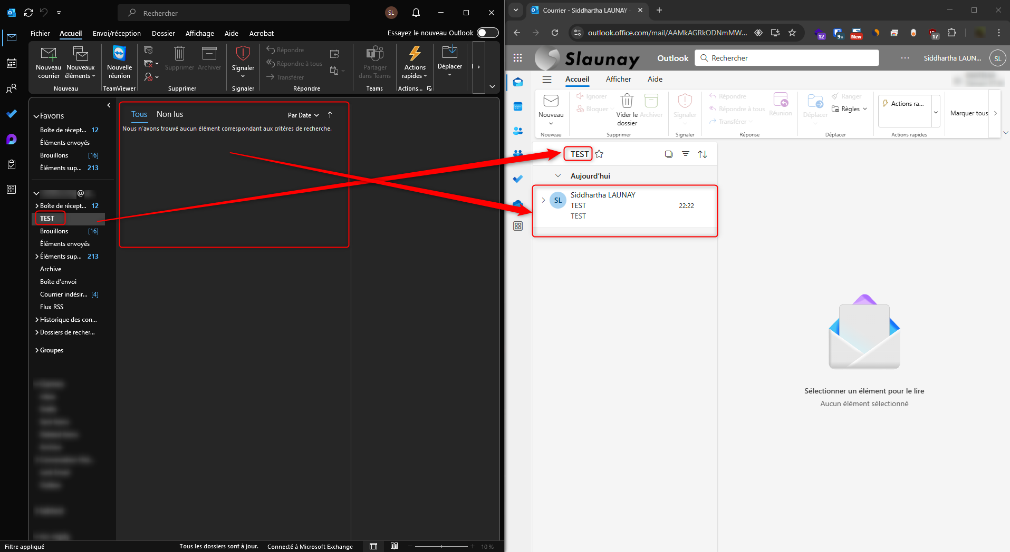Click the filter icon in the message list
Screen dimensions: 1010x552
click(x=685, y=154)
